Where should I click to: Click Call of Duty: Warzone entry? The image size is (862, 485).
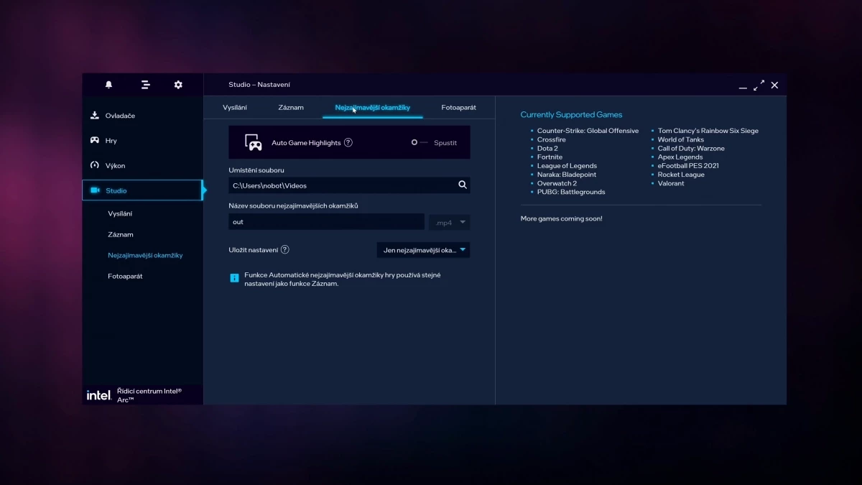(691, 148)
